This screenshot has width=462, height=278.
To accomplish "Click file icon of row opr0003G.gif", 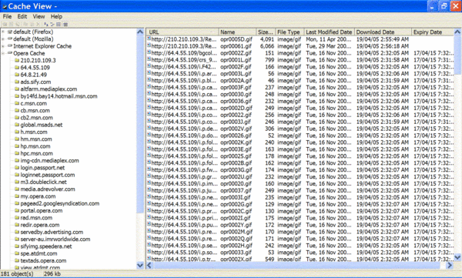I will [x=149, y=169].
